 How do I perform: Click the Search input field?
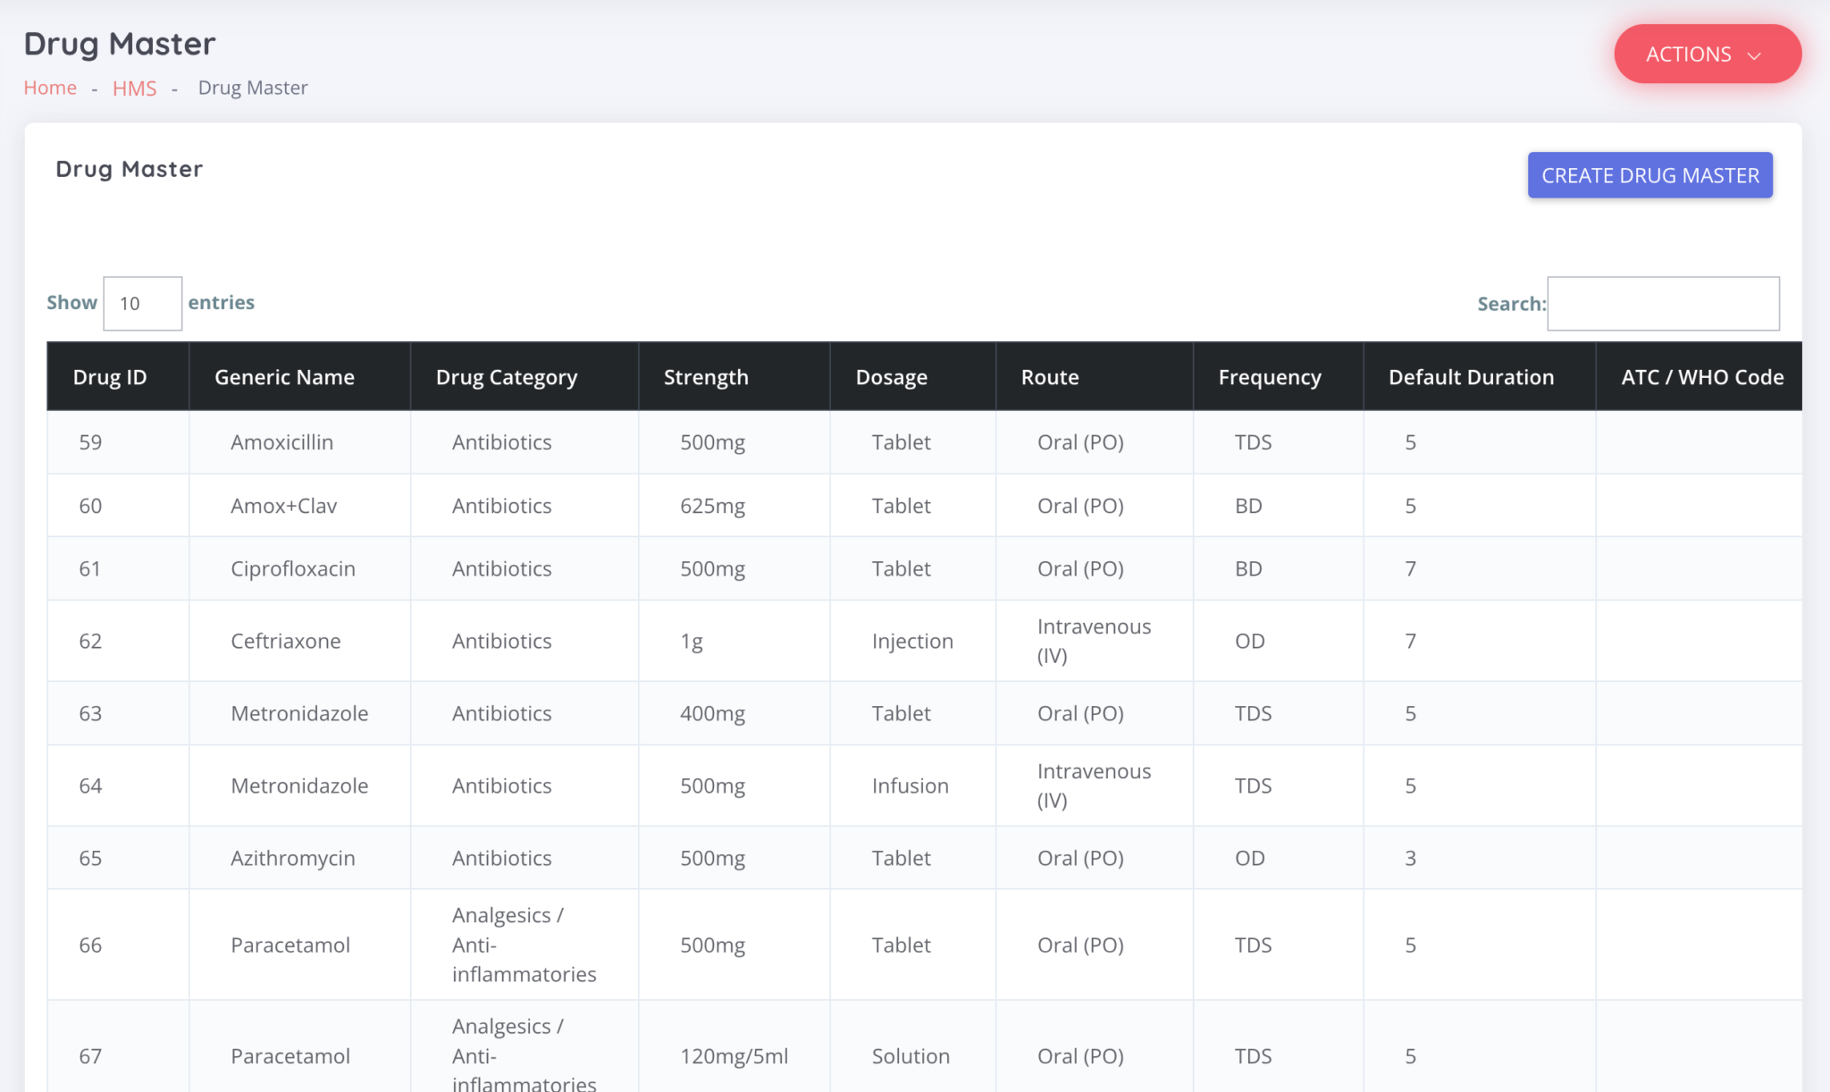[x=1663, y=303]
